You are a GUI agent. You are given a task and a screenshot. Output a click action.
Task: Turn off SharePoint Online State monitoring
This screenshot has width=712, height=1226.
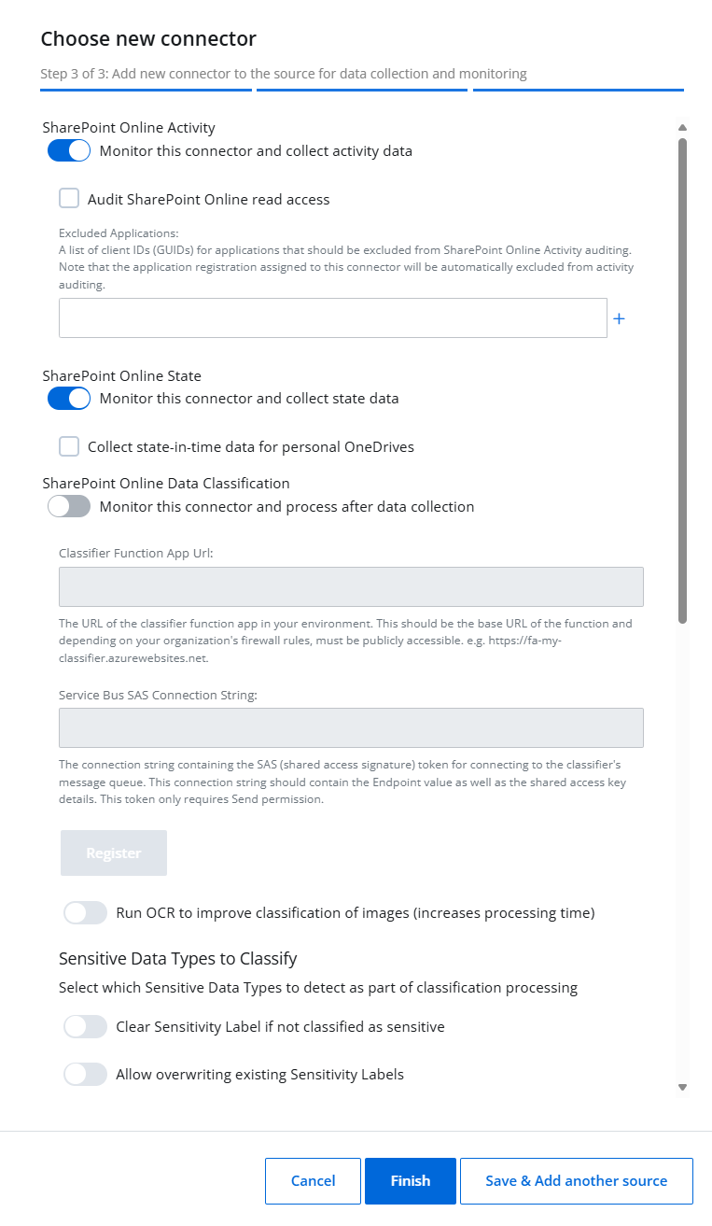[x=68, y=398]
